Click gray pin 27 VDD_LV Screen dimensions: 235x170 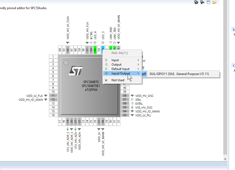point(99,122)
